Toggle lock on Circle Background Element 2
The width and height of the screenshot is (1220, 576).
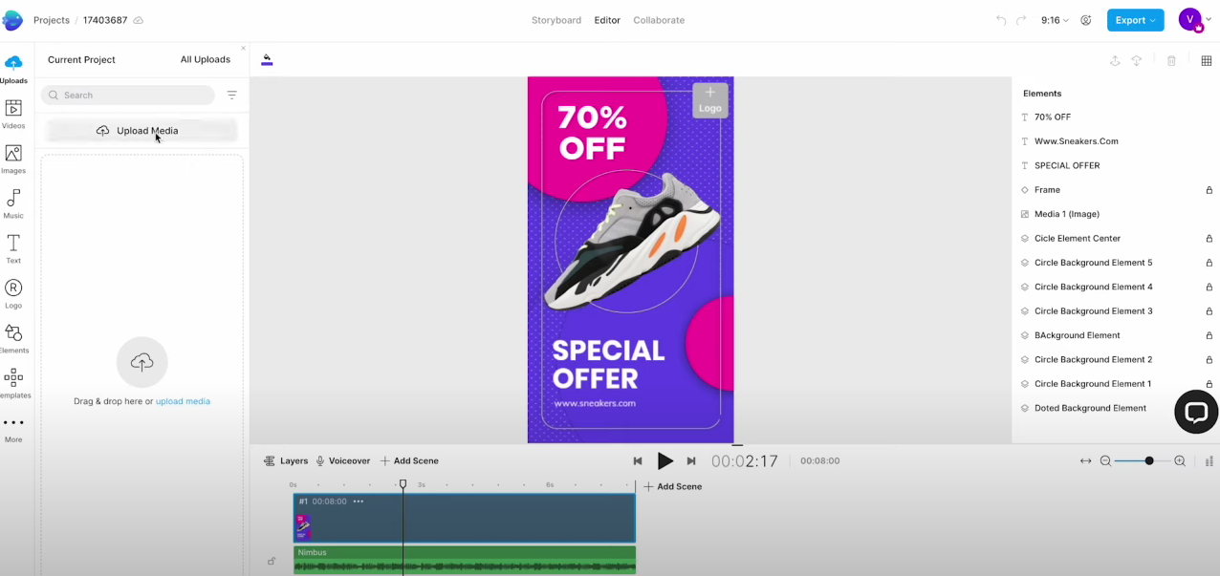pyautogui.click(x=1209, y=360)
